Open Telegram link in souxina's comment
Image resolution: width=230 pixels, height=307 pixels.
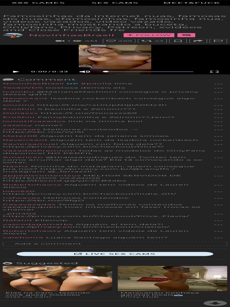[102, 105]
